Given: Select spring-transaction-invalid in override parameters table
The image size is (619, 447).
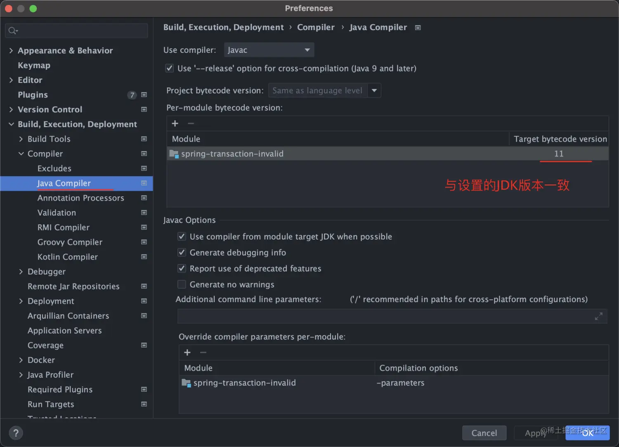Looking at the screenshot, I should 394,383.
